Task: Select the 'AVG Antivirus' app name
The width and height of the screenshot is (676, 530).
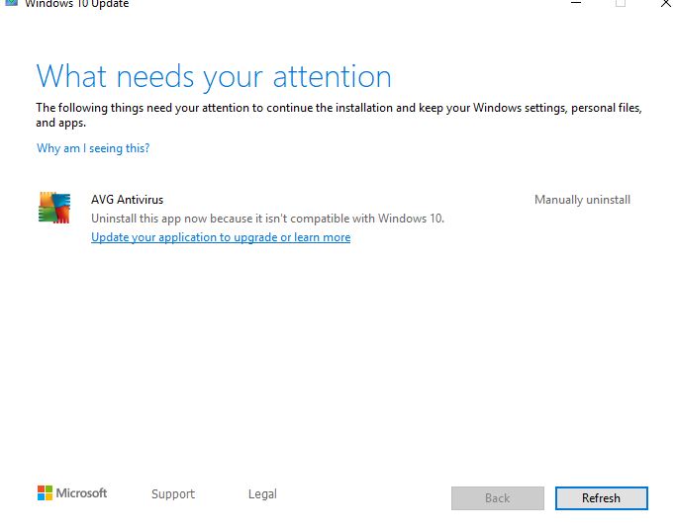Action: tap(127, 200)
